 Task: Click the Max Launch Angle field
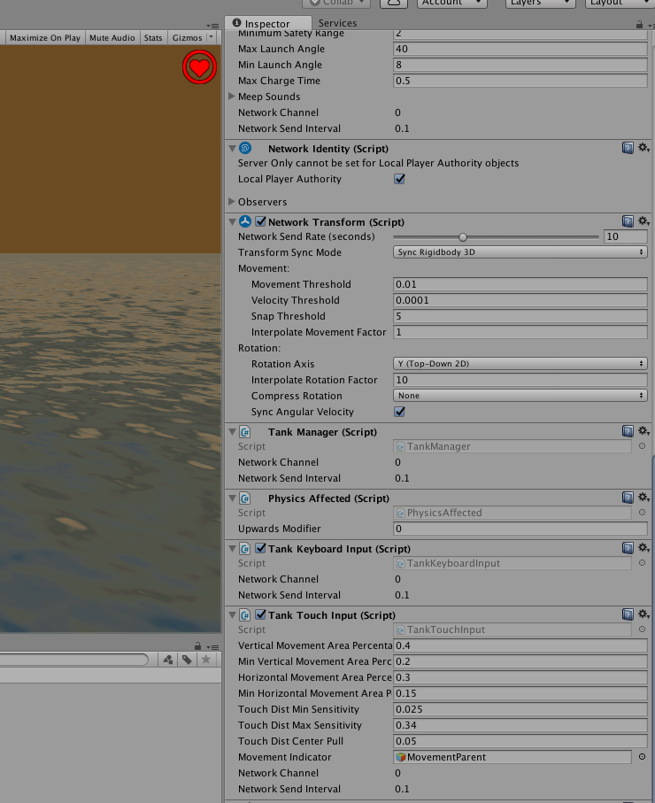520,49
